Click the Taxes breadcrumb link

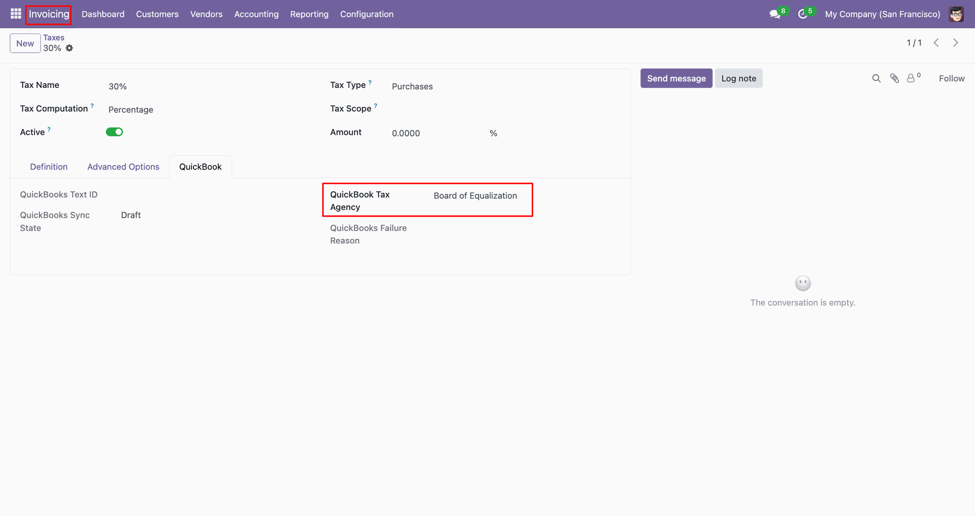click(53, 38)
